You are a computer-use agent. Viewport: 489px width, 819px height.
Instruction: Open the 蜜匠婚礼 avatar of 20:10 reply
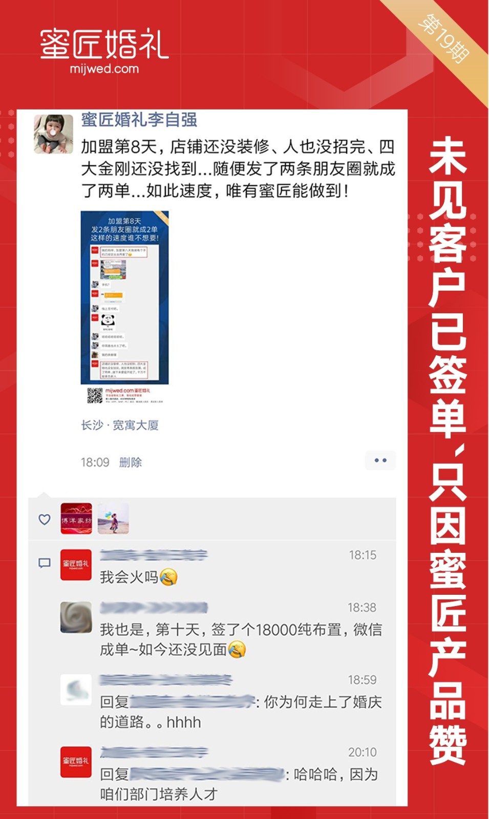coord(76,762)
